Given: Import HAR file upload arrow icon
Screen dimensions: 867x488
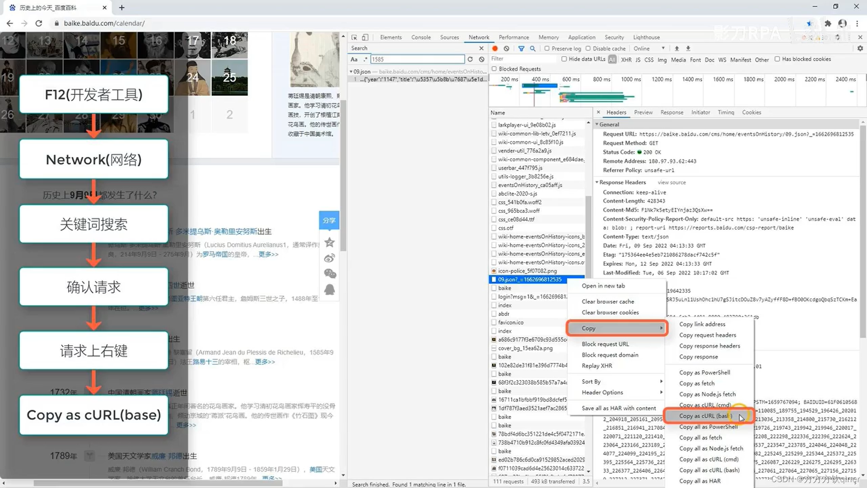Looking at the screenshot, I should point(677,48).
